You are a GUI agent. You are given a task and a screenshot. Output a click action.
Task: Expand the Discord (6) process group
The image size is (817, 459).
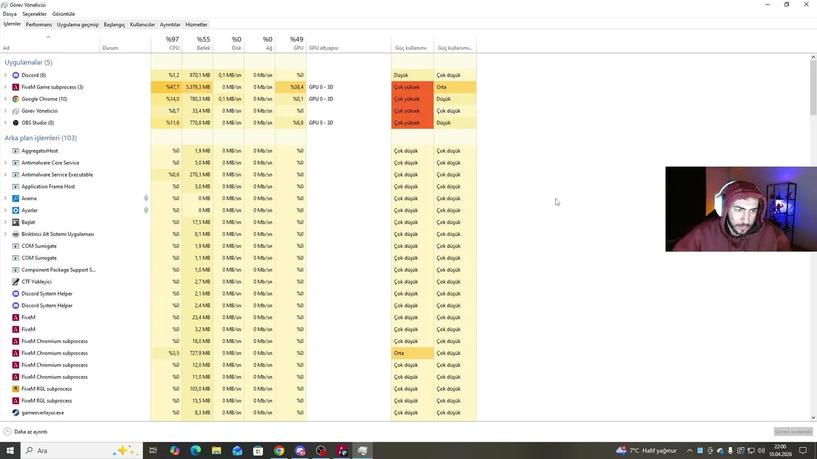pos(6,75)
